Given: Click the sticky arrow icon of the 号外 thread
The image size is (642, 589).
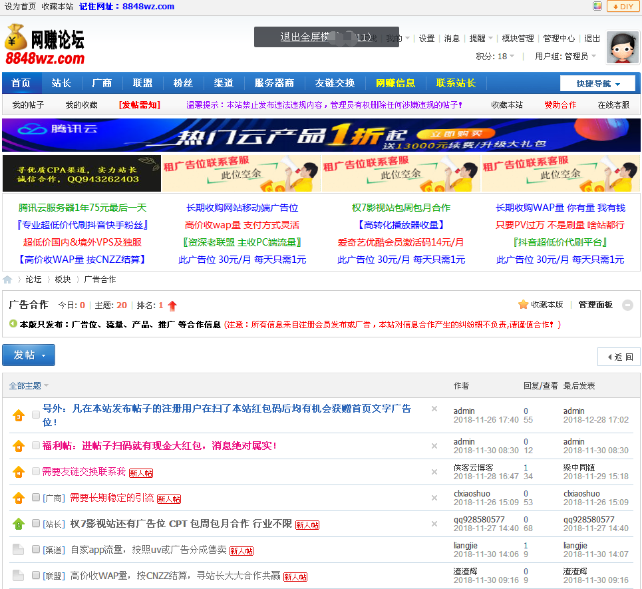Looking at the screenshot, I should point(19,415).
